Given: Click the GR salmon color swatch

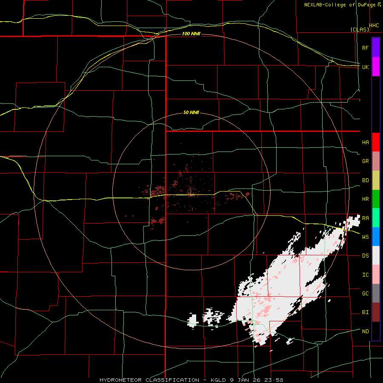Looking at the screenshot, I should (376, 161).
